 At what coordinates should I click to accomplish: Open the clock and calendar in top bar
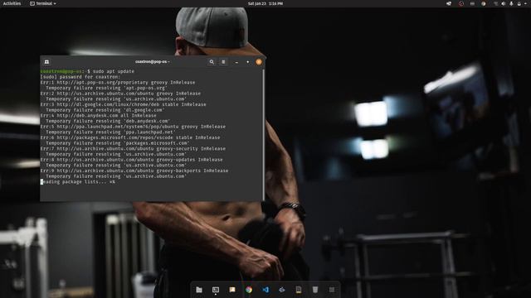pyautogui.click(x=265, y=3)
